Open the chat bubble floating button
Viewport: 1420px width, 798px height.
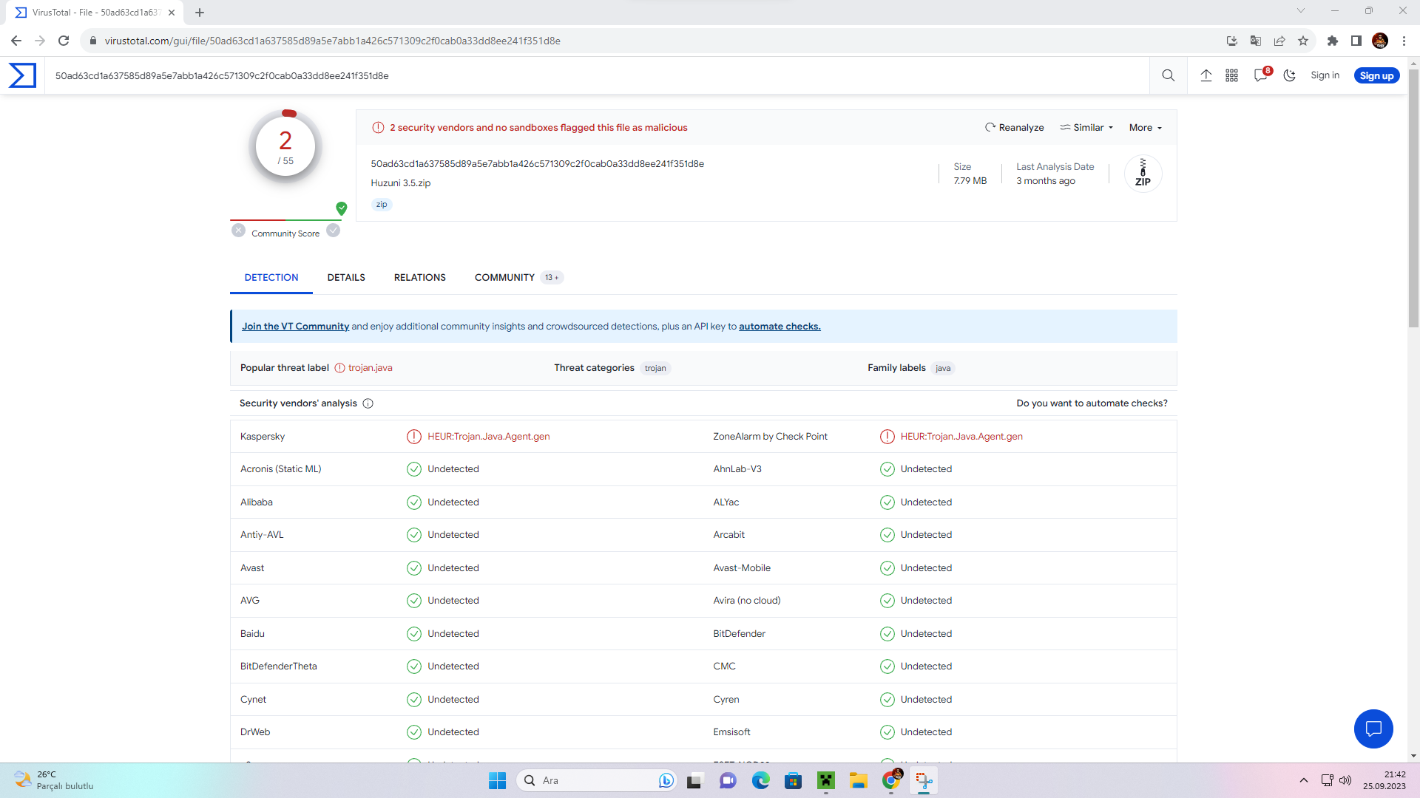click(1373, 729)
